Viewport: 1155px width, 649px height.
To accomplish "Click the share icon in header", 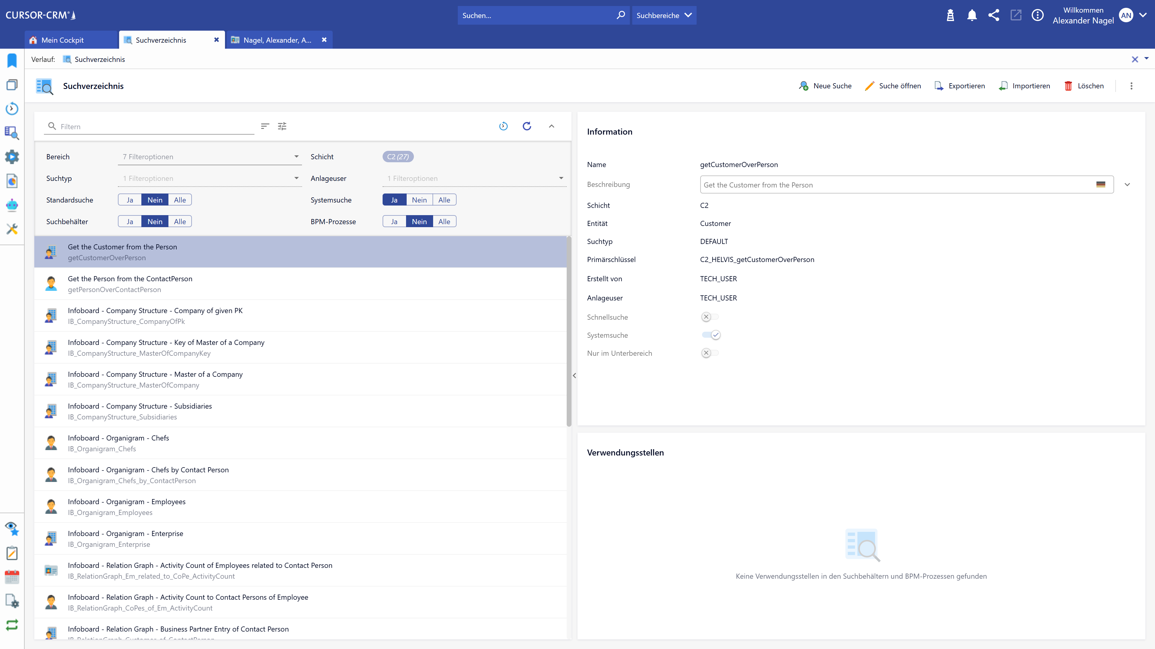I will (993, 15).
